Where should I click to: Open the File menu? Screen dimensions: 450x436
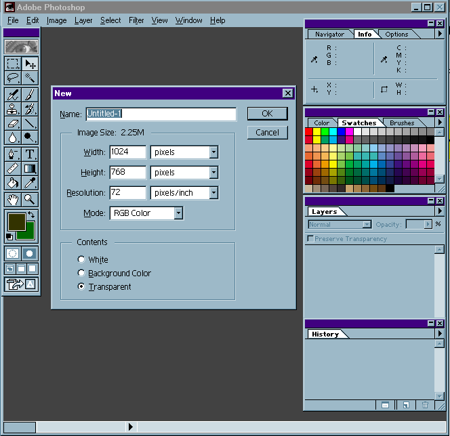point(13,20)
